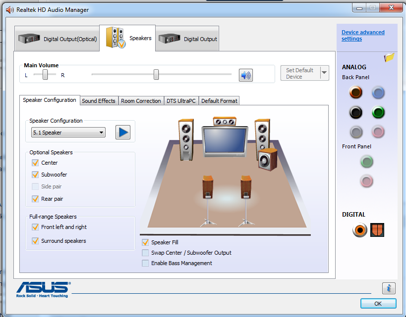406x317 pixels.
Task: Click the monitor screen in room diagram
Action: (225, 141)
